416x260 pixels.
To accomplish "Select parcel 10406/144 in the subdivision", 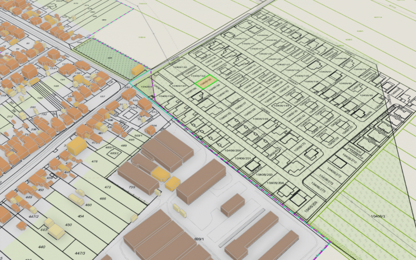I will (281, 106).
